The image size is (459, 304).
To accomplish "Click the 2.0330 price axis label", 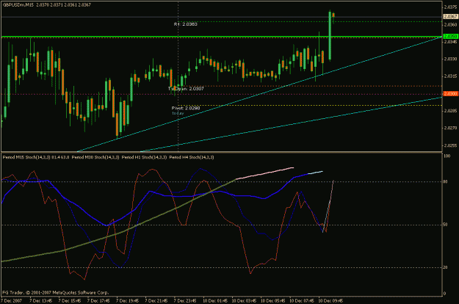I will tap(450, 59).
